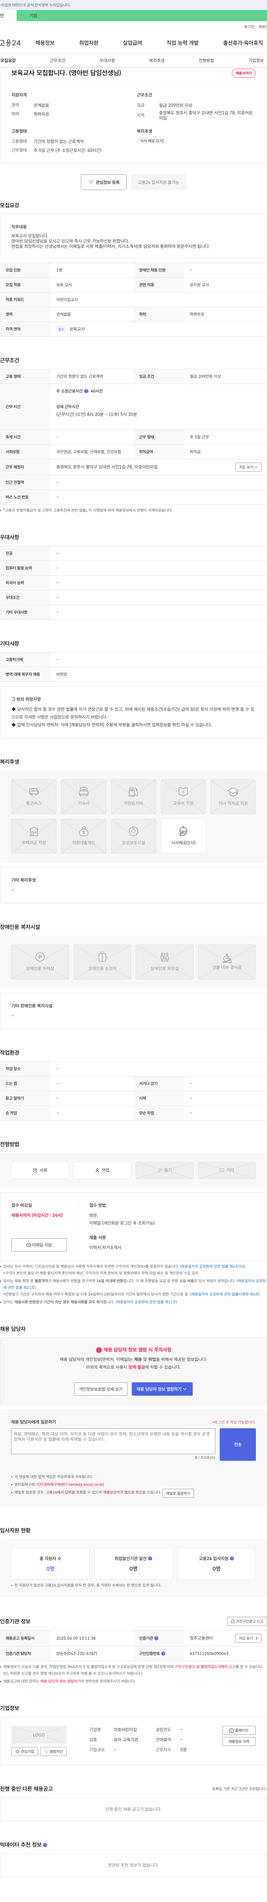Click the 건물 내부 경사로 facility icon
The width and height of the screenshot is (267, 1902).
(x=227, y=961)
